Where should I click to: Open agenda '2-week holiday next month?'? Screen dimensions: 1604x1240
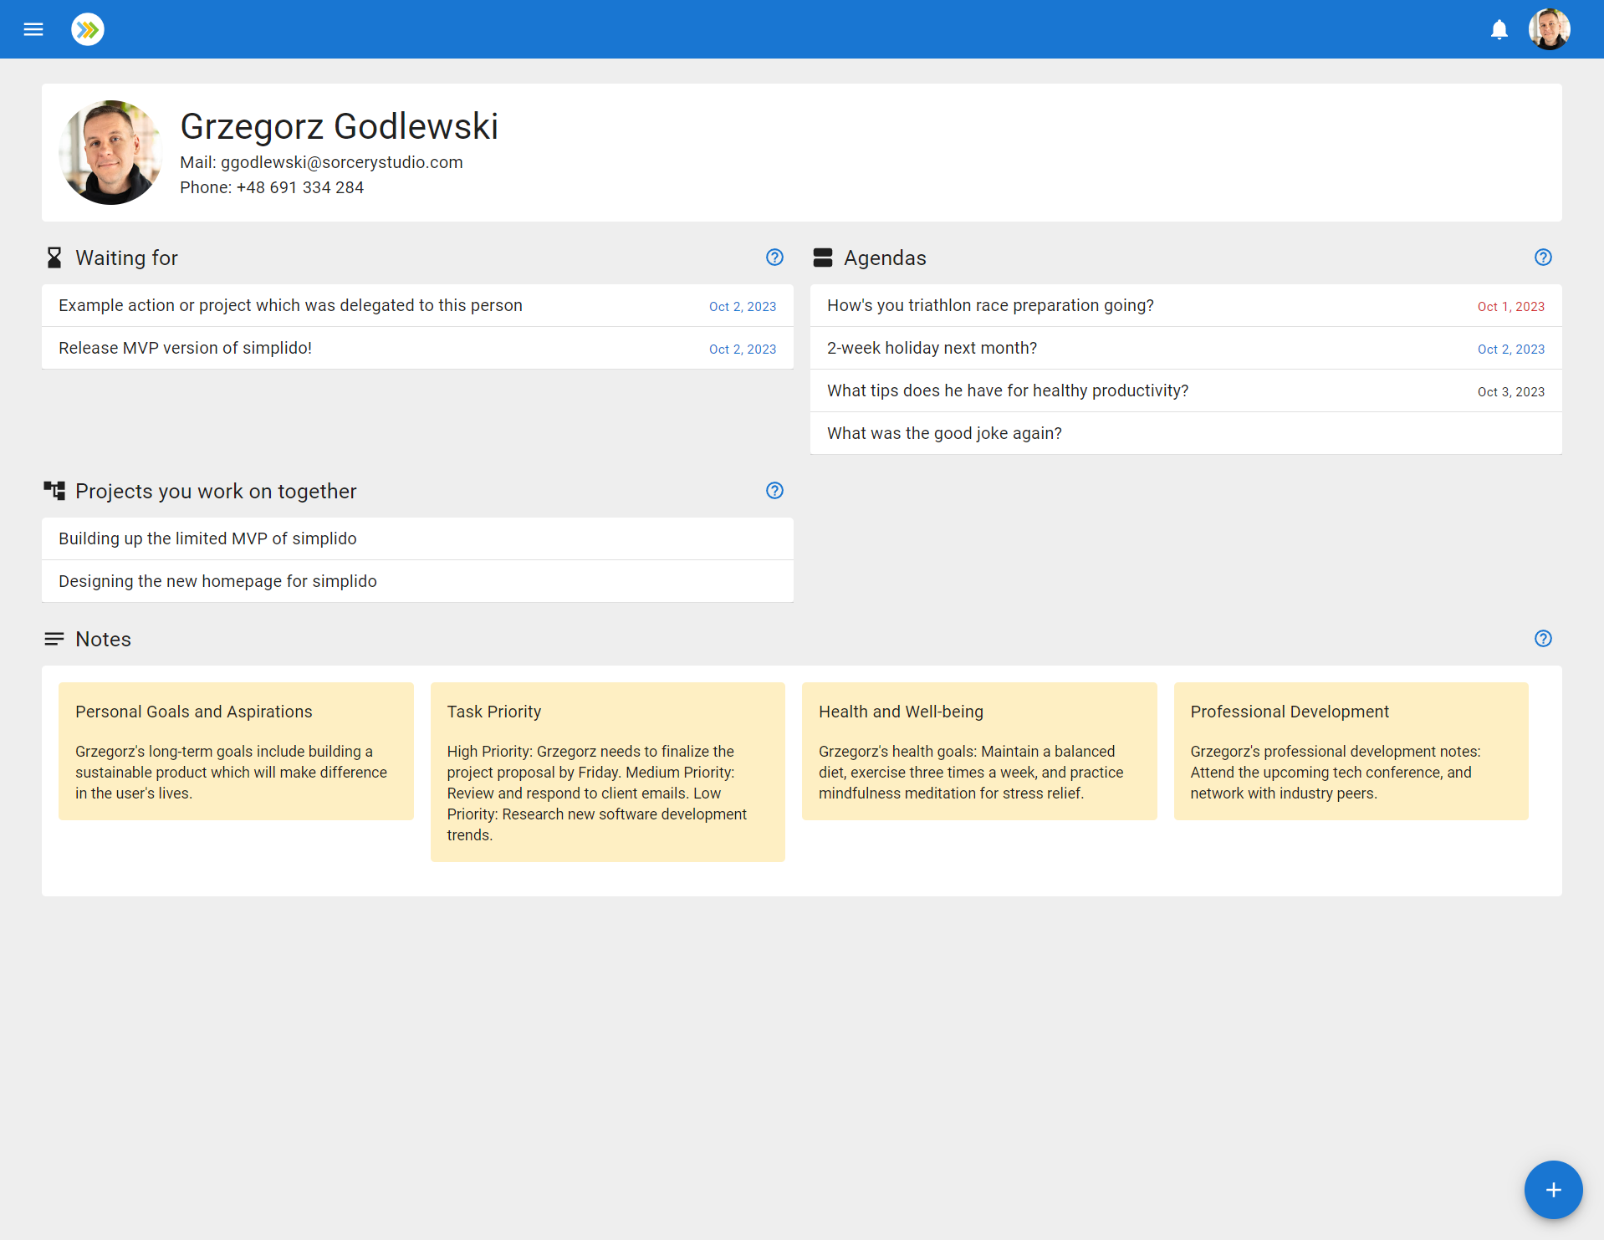click(1186, 348)
